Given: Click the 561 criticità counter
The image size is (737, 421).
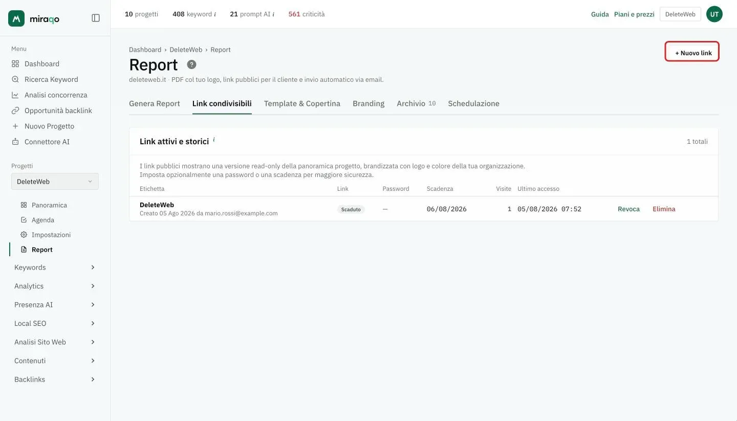Looking at the screenshot, I should [306, 14].
